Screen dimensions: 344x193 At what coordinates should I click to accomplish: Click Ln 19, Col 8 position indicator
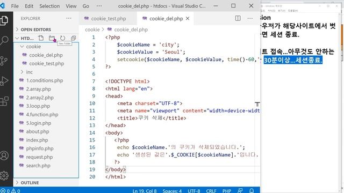[145, 191]
